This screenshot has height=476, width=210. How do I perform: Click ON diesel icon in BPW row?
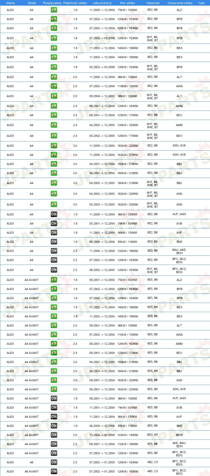(x=54, y=435)
